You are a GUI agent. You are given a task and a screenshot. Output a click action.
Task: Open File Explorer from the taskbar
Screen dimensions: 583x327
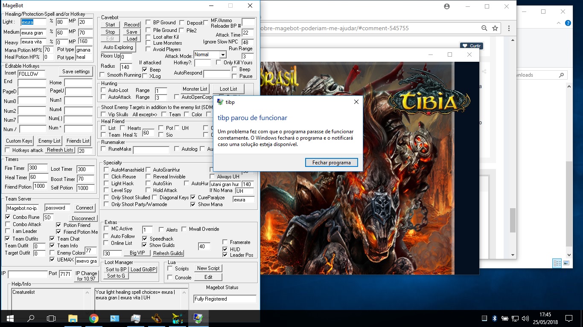coord(73,318)
